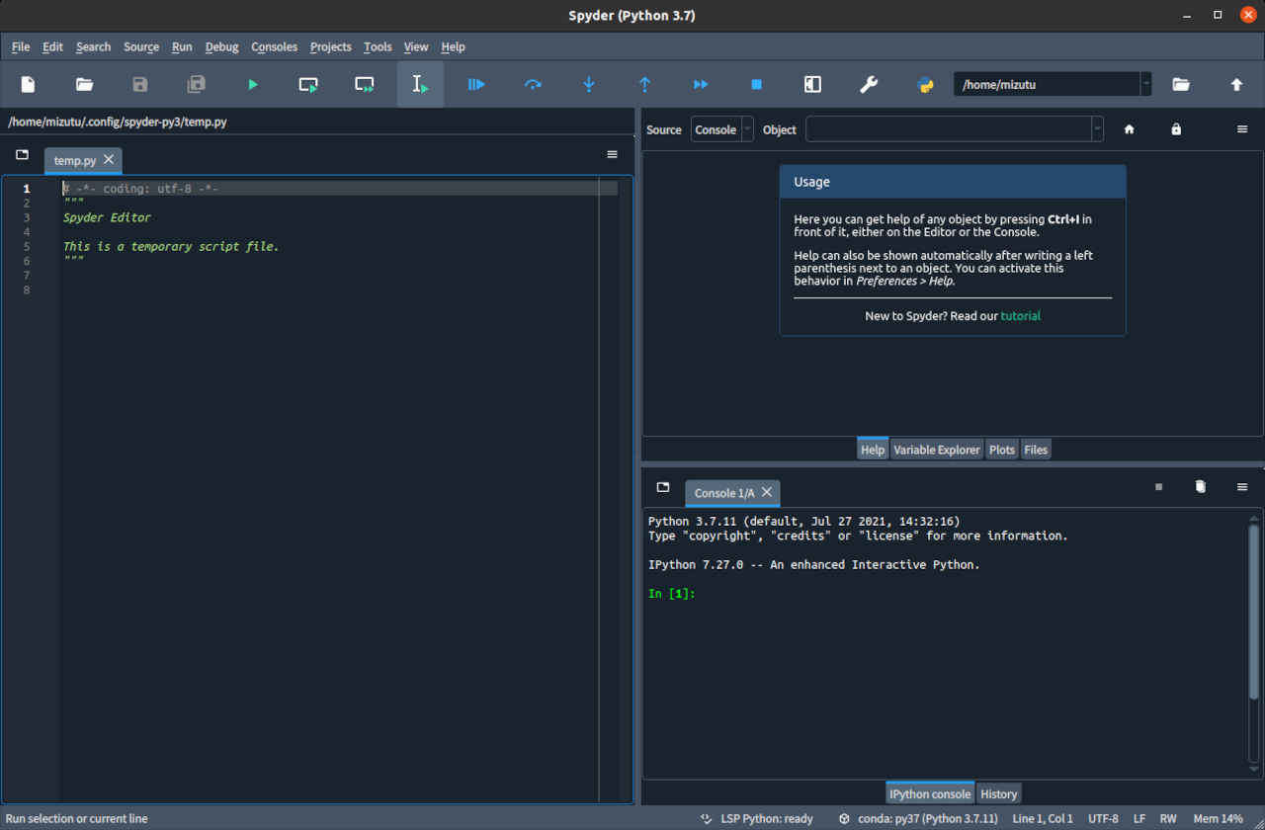The width and height of the screenshot is (1265, 830).
Task: Open the Tools menu
Action: pyautogui.click(x=378, y=46)
